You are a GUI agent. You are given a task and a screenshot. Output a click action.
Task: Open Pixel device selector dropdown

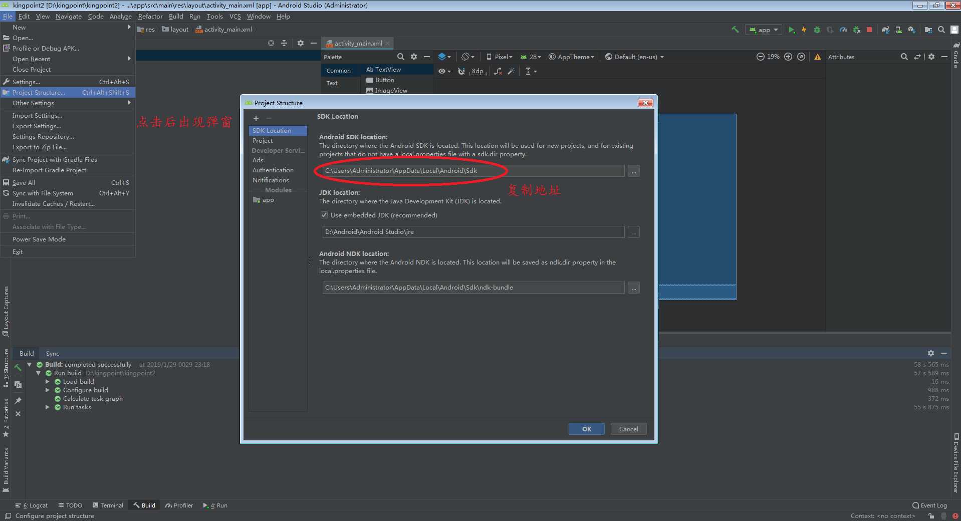pyautogui.click(x=500, y=57)
